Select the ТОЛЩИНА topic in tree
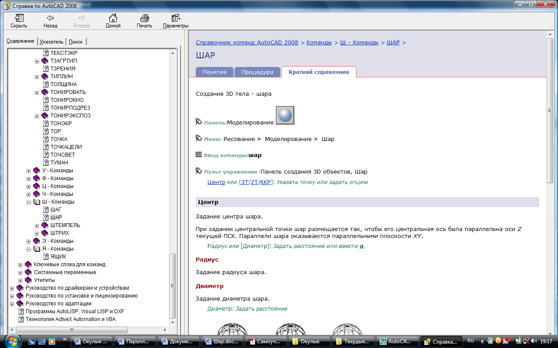The height and width of the screenshot is (348, 558). (64, 84)
